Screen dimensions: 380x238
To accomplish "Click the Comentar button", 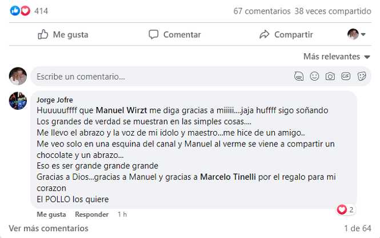I will [174, 34].
